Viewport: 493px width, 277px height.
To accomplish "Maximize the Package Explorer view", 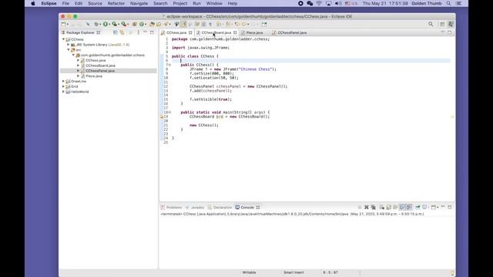I will pos(152,32).
